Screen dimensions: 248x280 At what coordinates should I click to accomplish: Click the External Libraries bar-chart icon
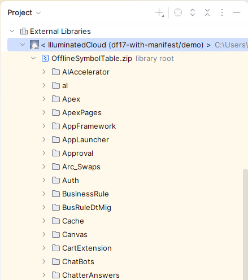24,31
